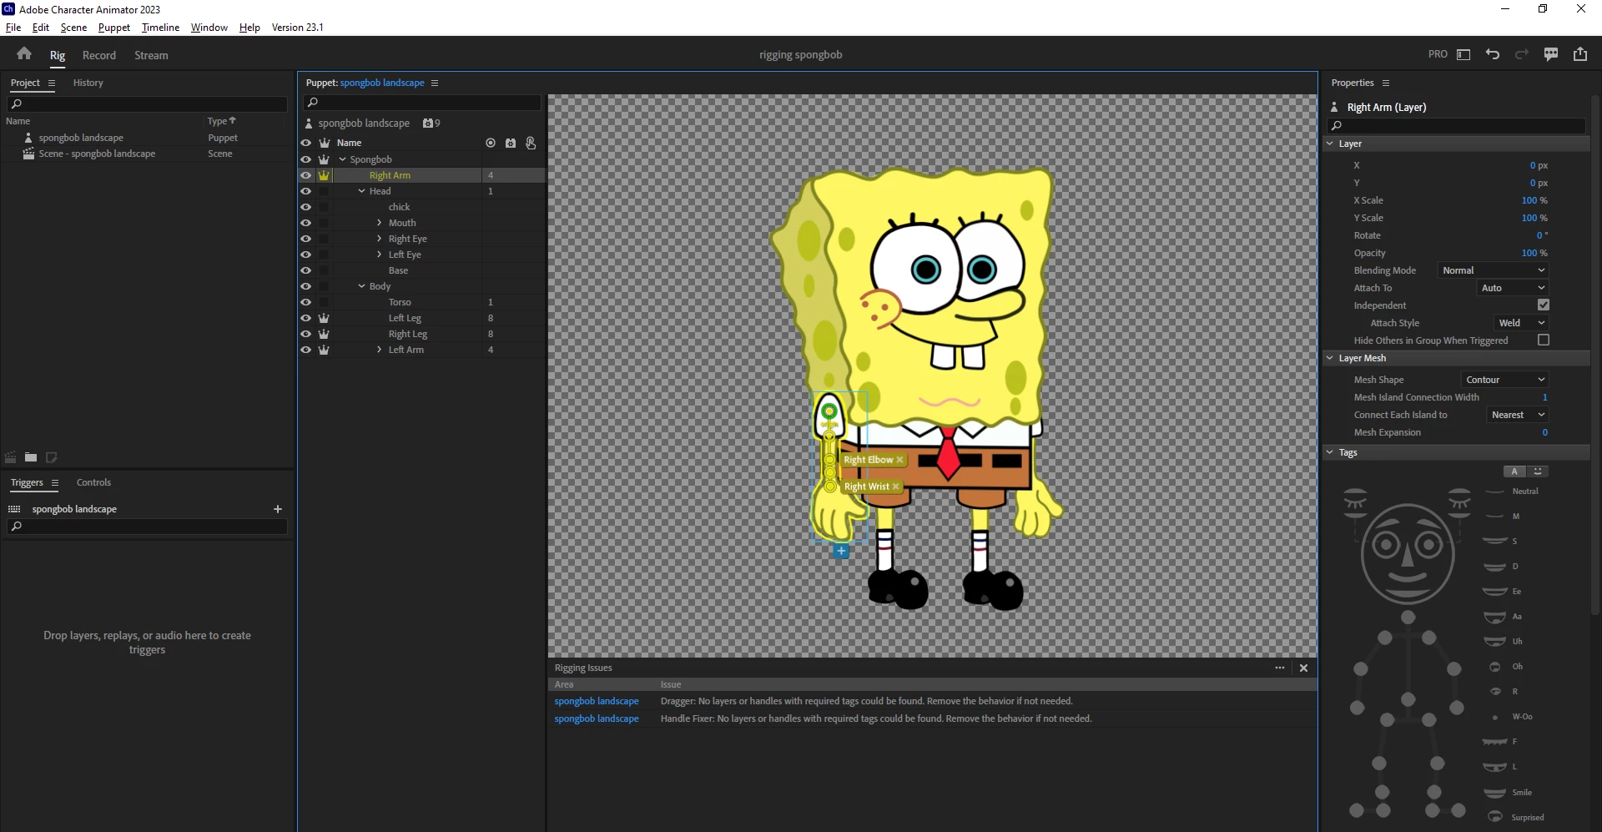The image size is (1602, 832).
Task: Switch to the Record workspace
Action: 99,55
